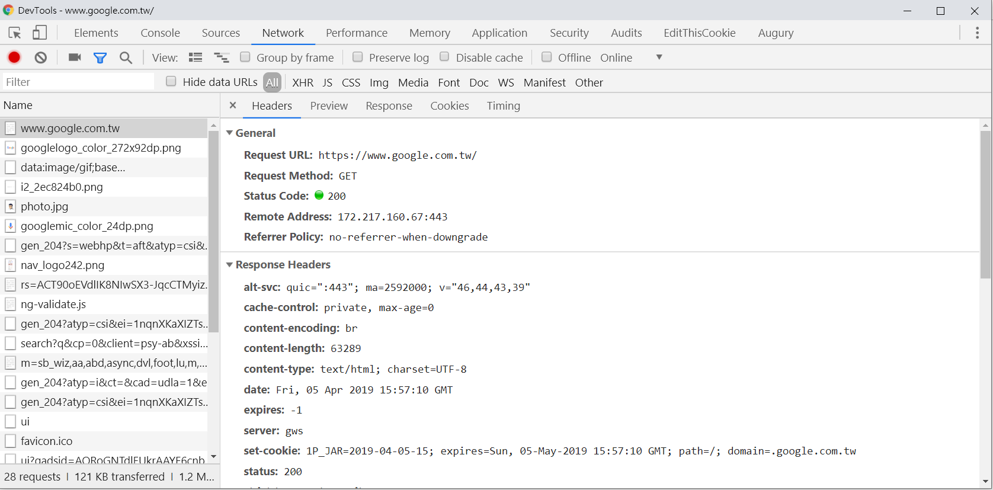Open the Online throttling dropdown arrow
The image size is (993, 490).
click(659, 57)
